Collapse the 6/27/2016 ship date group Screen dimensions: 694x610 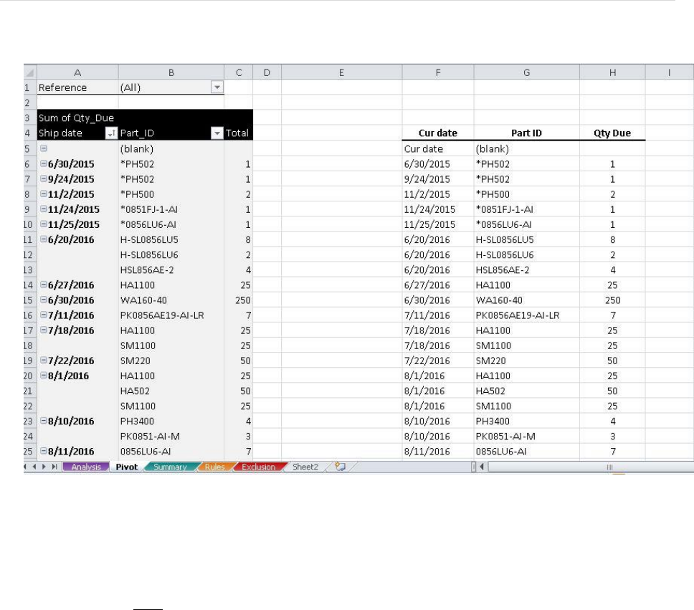click(x=43, y=284)
